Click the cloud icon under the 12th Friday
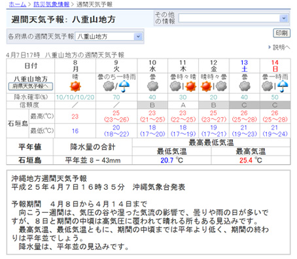The image size is (297, 259). (x=221, y=86)
